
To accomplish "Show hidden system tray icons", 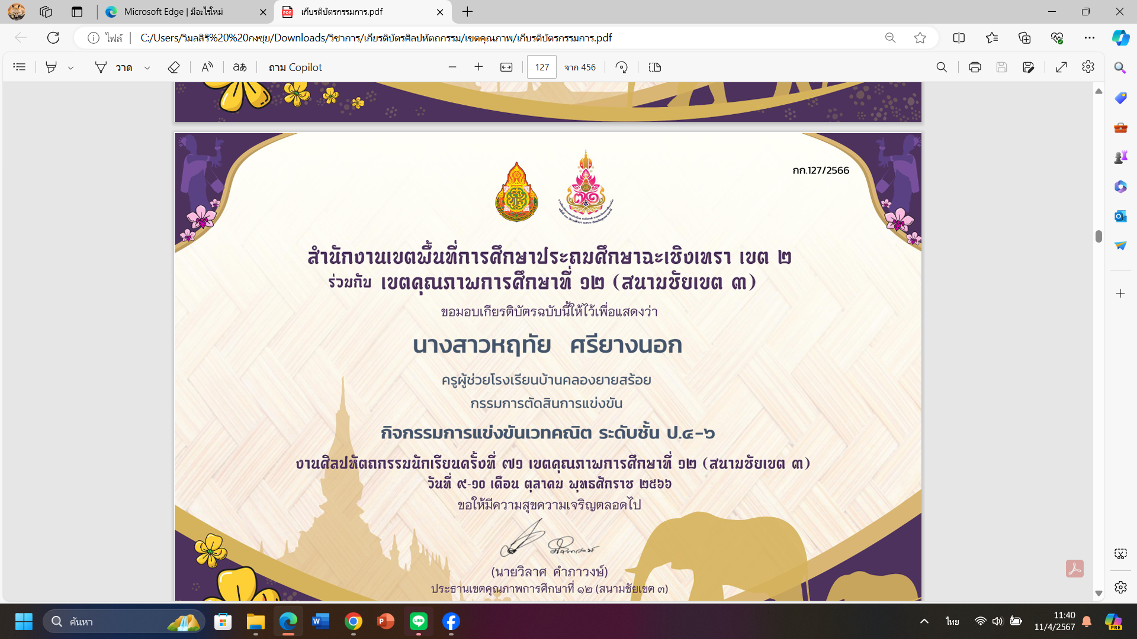I will click(x=924, y=621).
